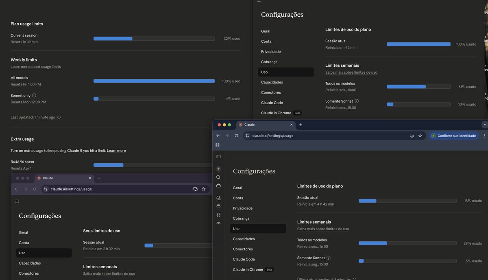View site information in front Chrome address bar

coord(247,136)
